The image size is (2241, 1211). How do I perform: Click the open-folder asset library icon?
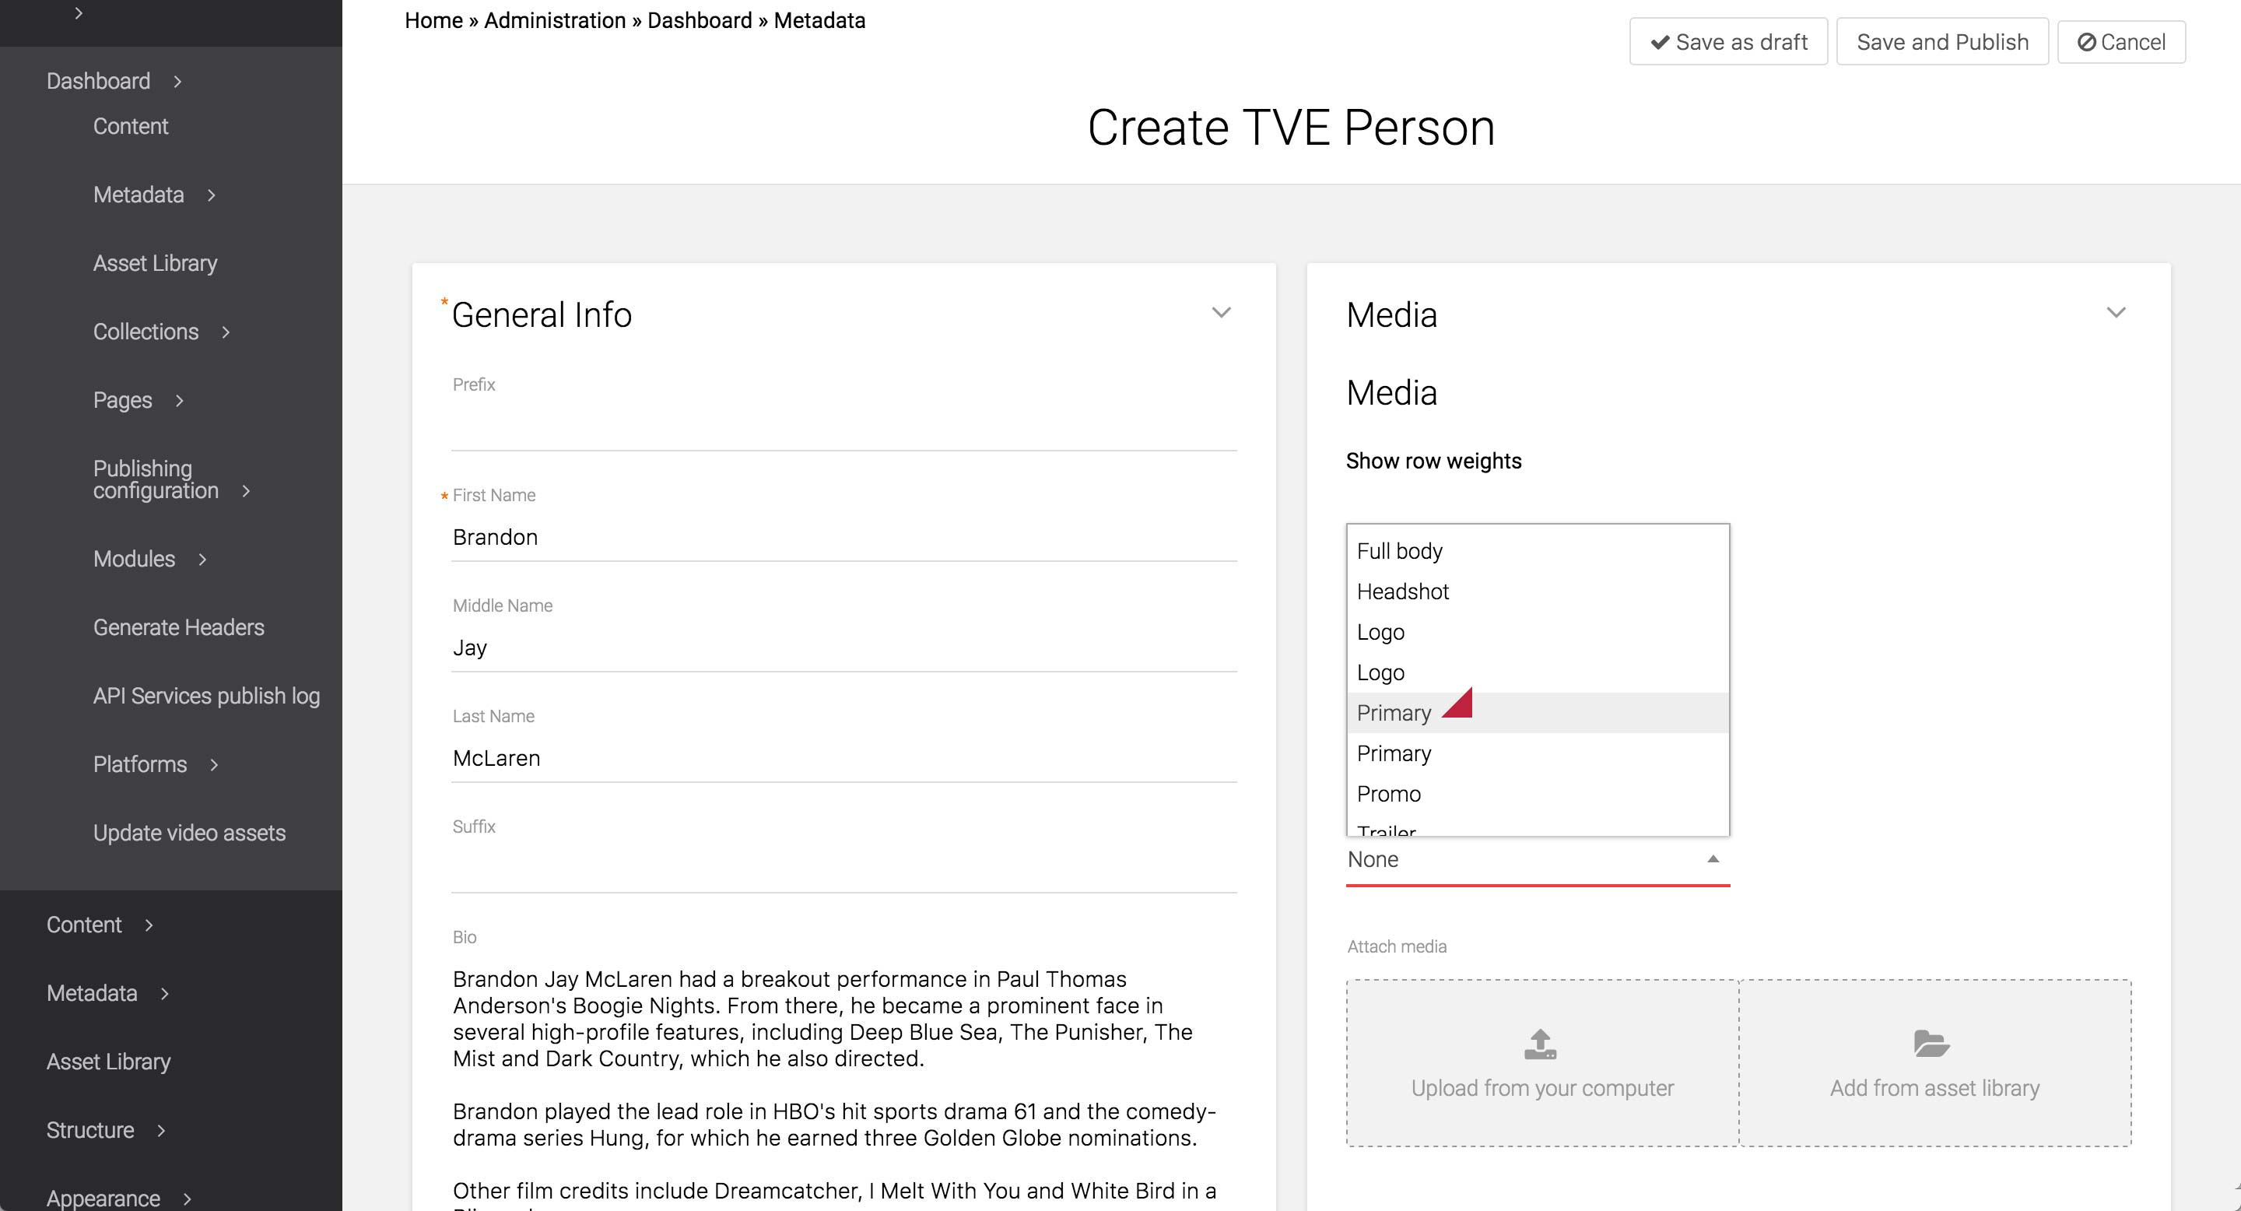[x=1931, y=1043]
